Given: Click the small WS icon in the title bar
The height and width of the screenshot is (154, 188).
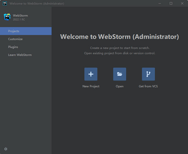Looking at the screenshot, I should coord(4,3).
